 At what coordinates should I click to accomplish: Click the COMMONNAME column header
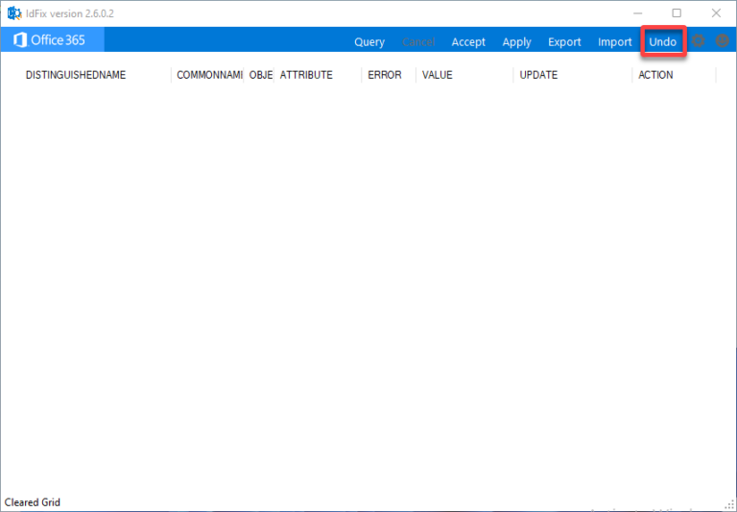click(209, 75)
